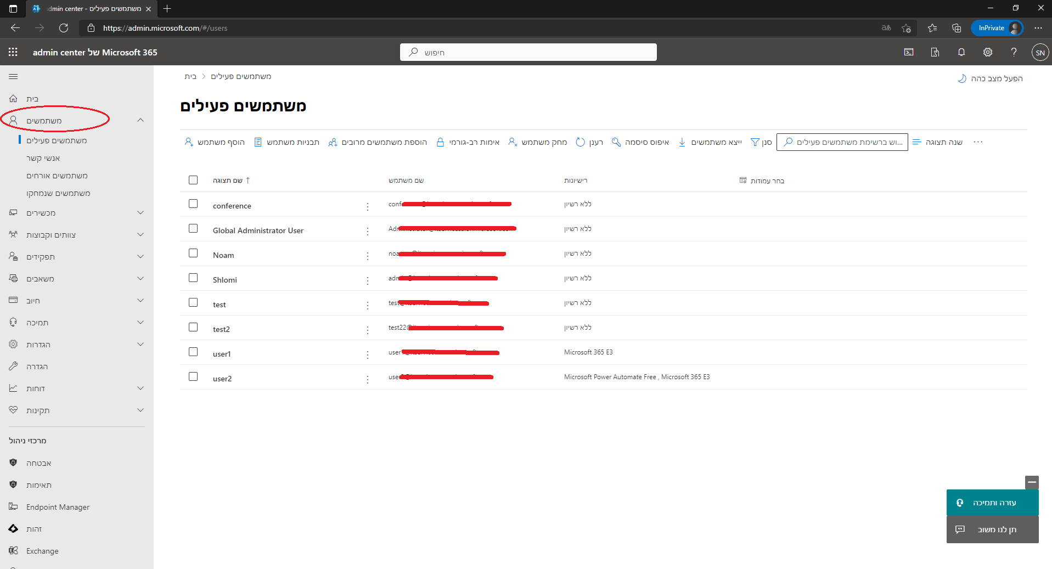
Task: Click the admin center search box
Action: click(x=528, y=52)
